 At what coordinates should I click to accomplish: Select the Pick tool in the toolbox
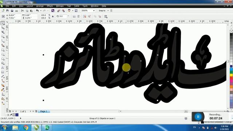coord(3,23)
